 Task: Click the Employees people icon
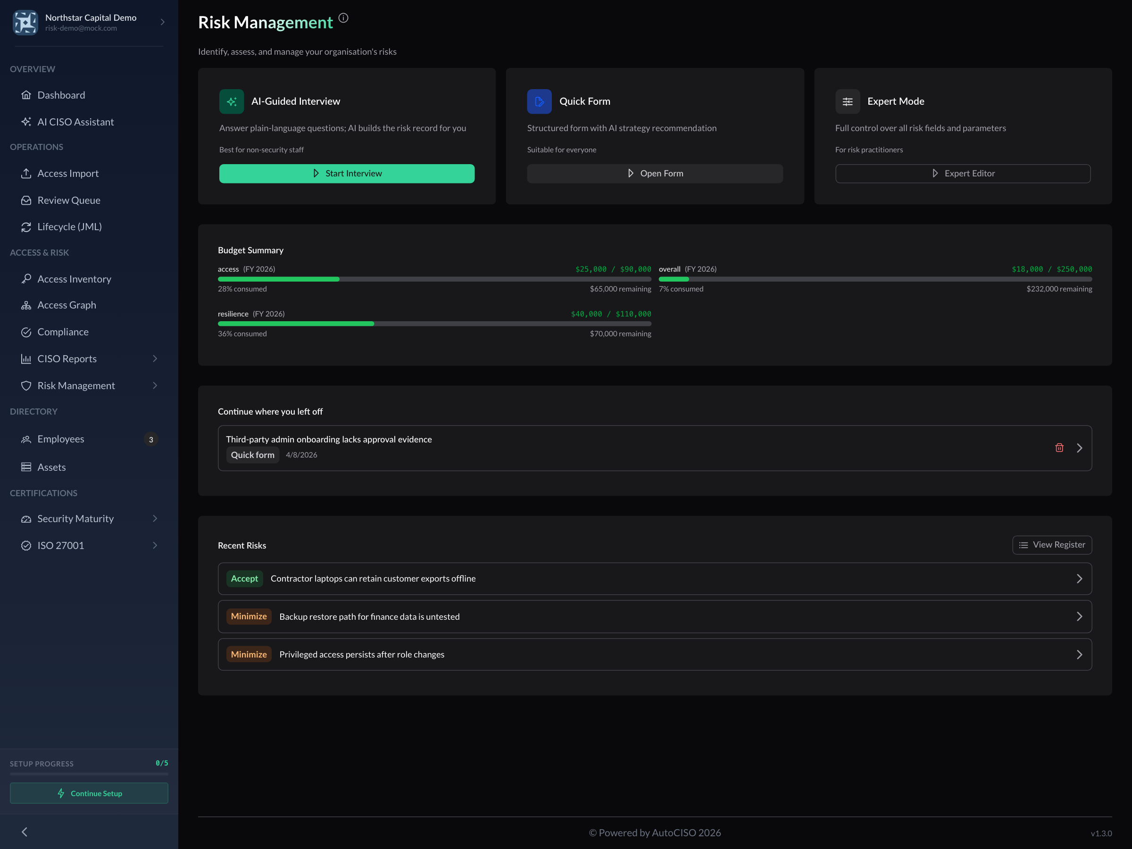(x=26, y=439)
